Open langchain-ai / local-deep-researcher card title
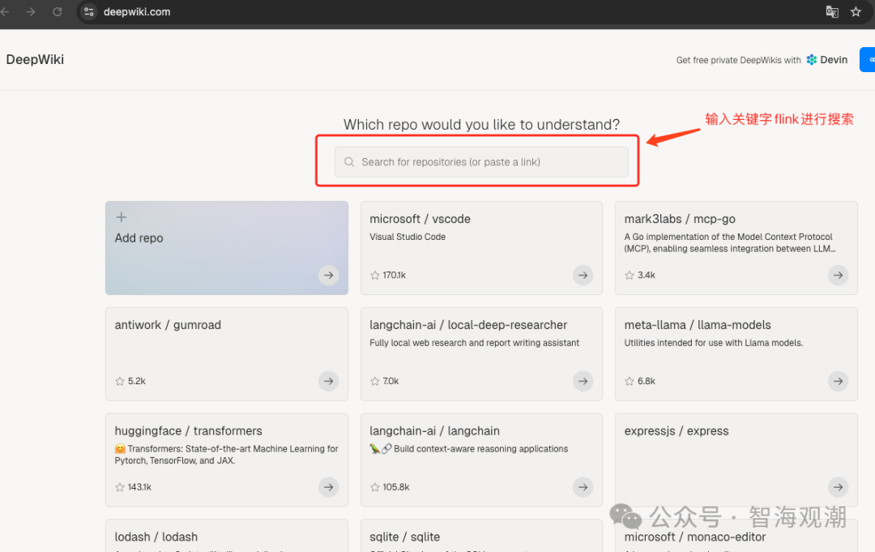Viewport: 875px width, 552px height. tap(468, 325)
